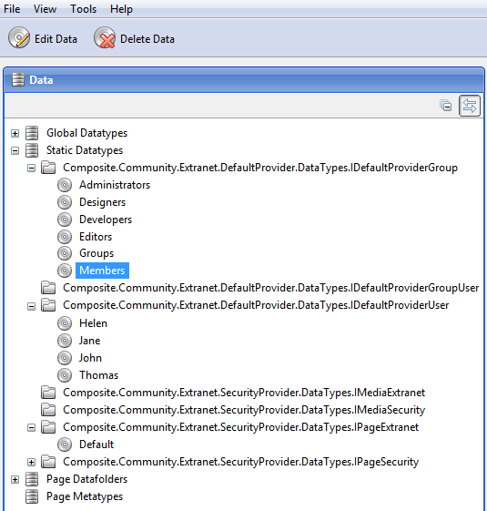Image resolution: width=487 pixels, height=511 pixels.
Task: Click the Delete Data red cross icon
Action: tap(105, 38)
